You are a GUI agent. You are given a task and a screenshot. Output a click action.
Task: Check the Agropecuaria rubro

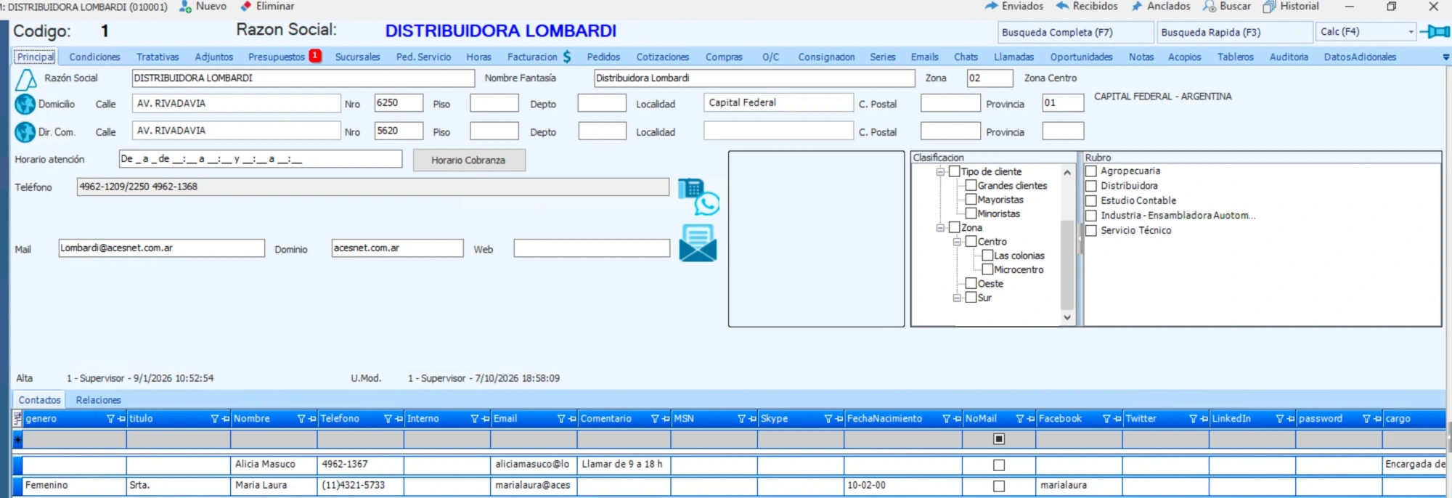[x=1090, y=171]
